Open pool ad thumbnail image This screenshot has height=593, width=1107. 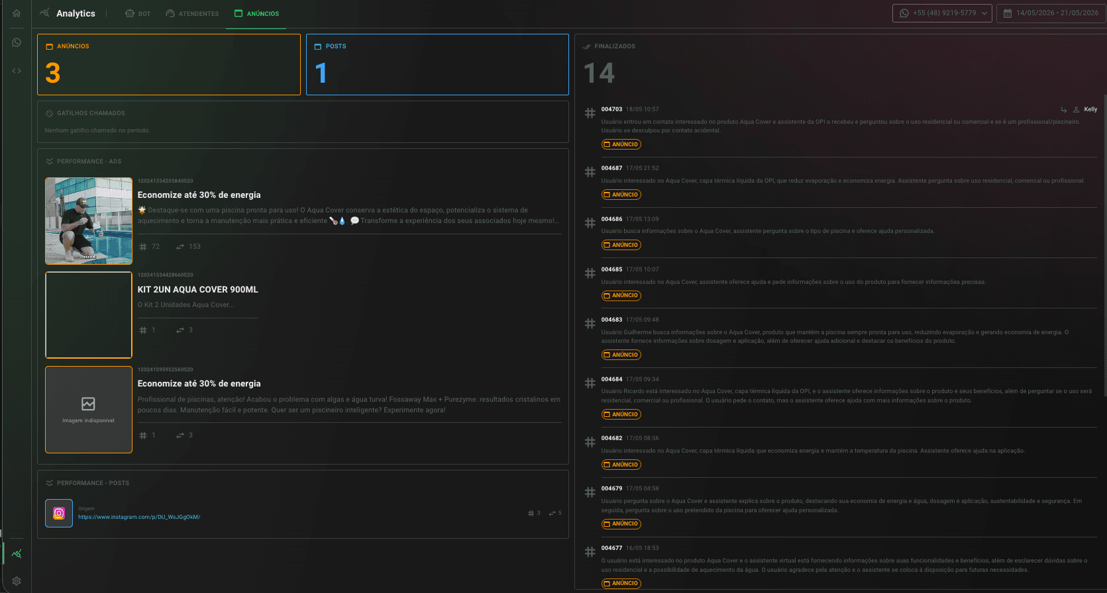pyautogui.click(x=89, y=221)
